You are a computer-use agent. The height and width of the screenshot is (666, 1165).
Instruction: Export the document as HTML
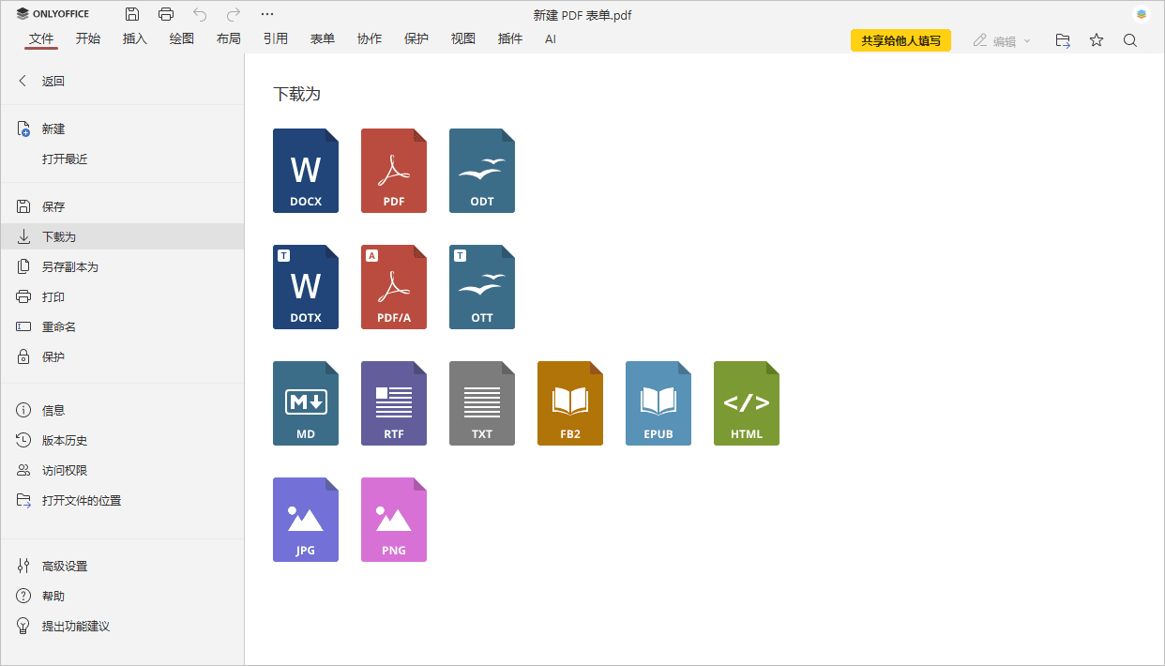(x=746, y=402)
